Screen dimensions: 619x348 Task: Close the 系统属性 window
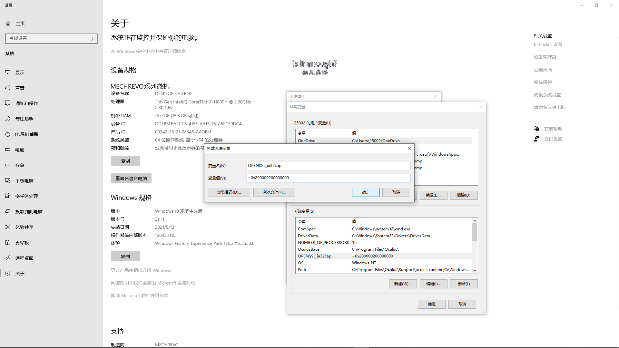tap(436, 96)
